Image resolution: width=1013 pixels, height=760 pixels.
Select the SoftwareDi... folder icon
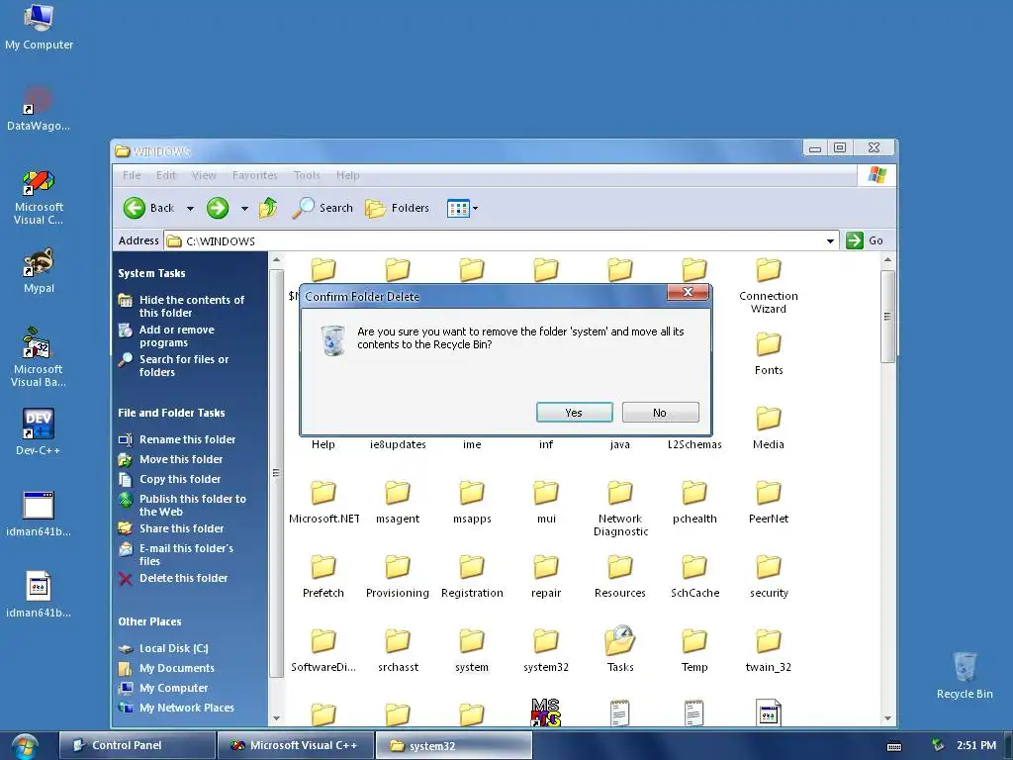coord(323,641)
